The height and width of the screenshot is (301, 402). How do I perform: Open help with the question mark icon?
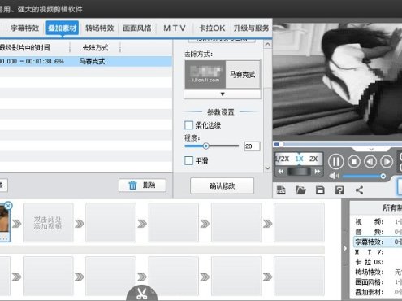[x=339, y=190]
